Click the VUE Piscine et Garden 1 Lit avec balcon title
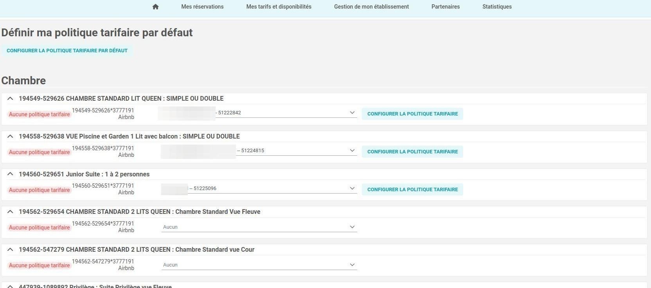Viewport: 651px width, 288px height. (129, 136)
